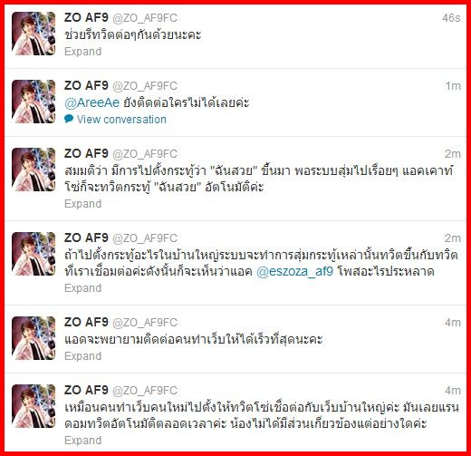Open the @AreeAe mention link
This screenshot has width=471, height=456.
coord(92,103)
